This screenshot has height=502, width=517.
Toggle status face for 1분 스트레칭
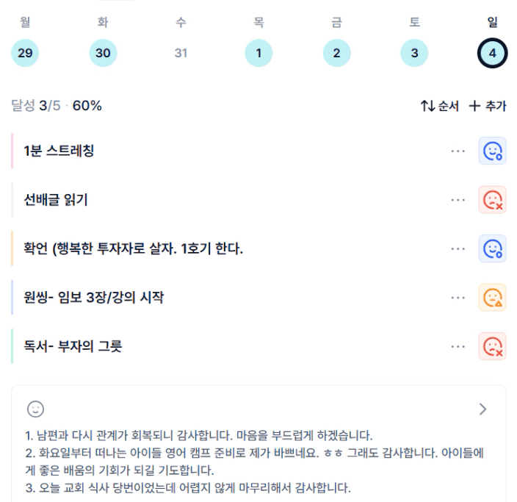coord(492,151)
